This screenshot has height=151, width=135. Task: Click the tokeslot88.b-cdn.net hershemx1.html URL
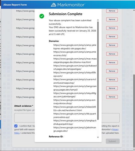click(75, 109)
